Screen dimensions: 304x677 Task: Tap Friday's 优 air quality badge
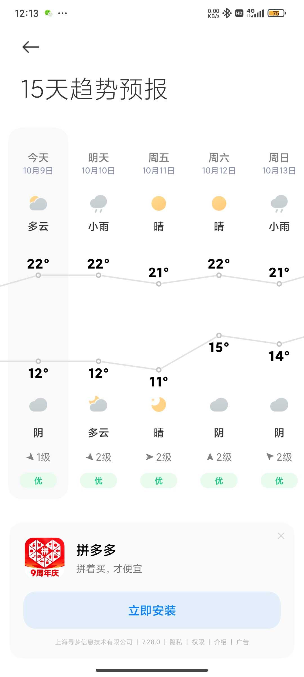tap(159, 480)
